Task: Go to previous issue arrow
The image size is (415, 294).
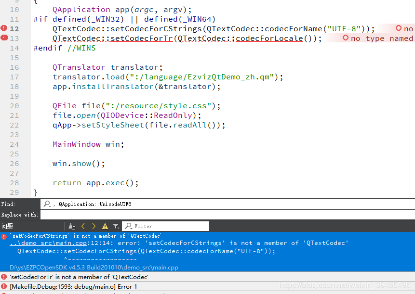Action: tap(83, 226)
